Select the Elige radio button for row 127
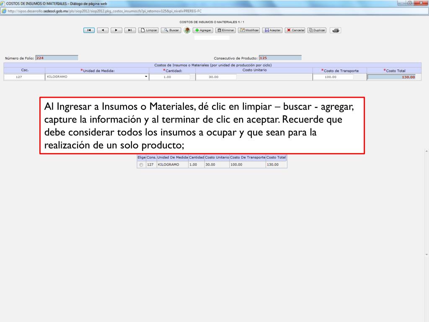Viewport: 429px width, 322px height. click(x=141, y=165)
